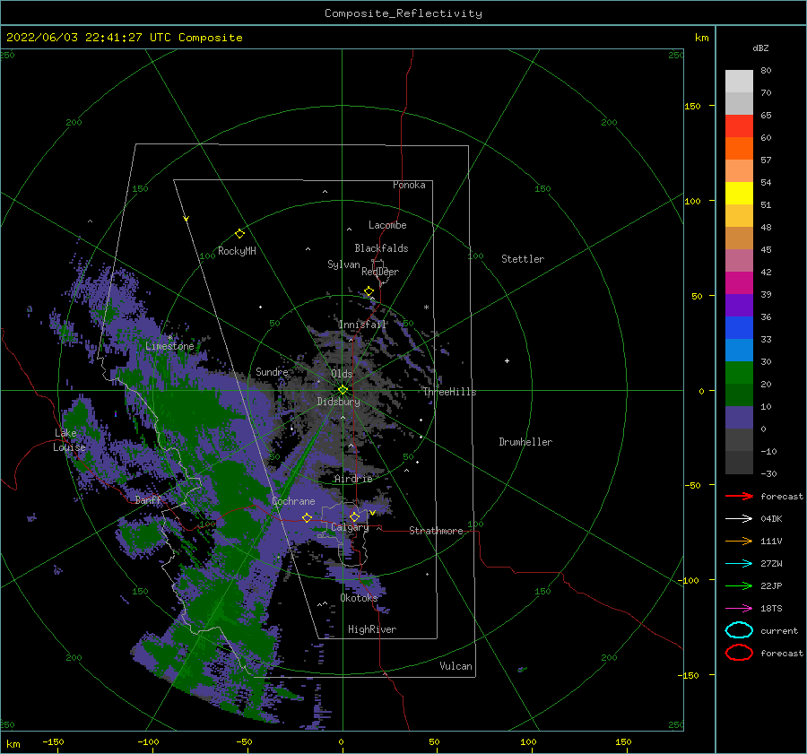This screenshot has width=807, height=754.
Task: Click the Banff label on map
Action: click(x=148, y=499)
